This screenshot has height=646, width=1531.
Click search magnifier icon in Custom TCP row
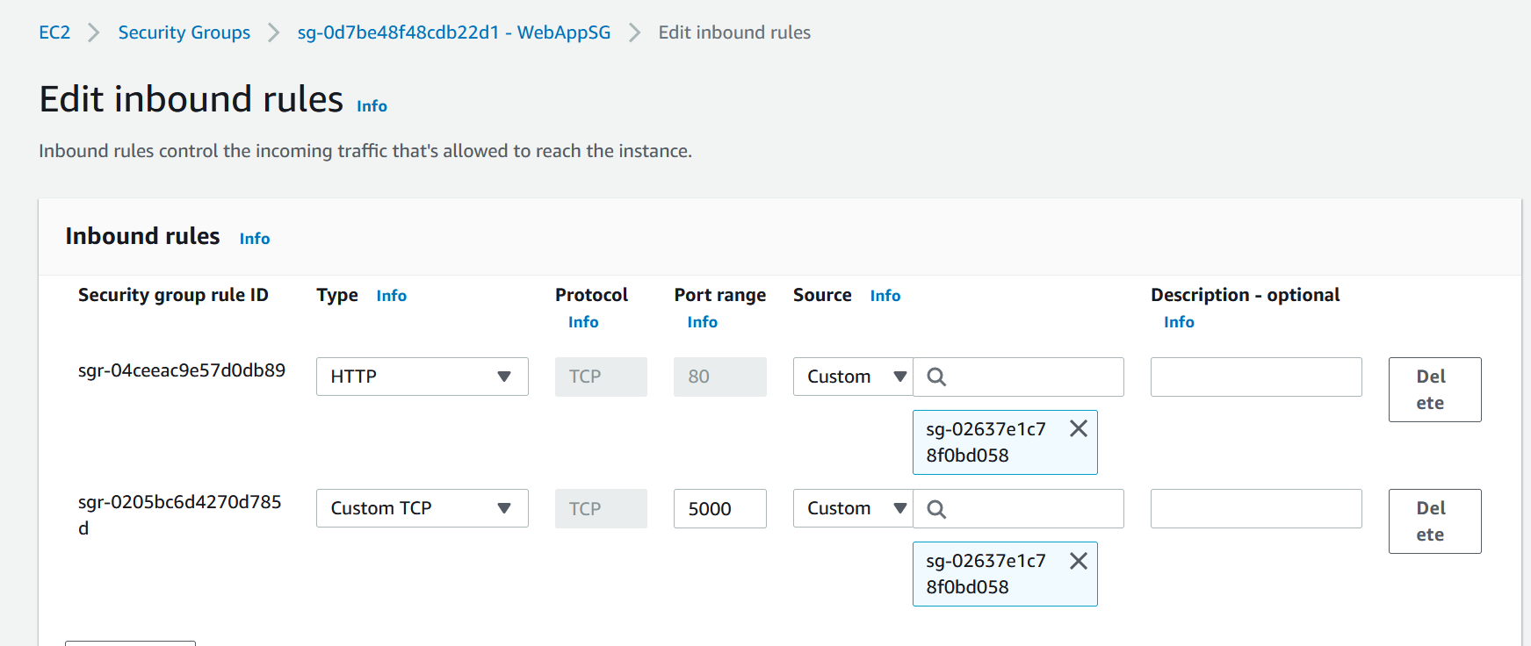pos(936,509)
